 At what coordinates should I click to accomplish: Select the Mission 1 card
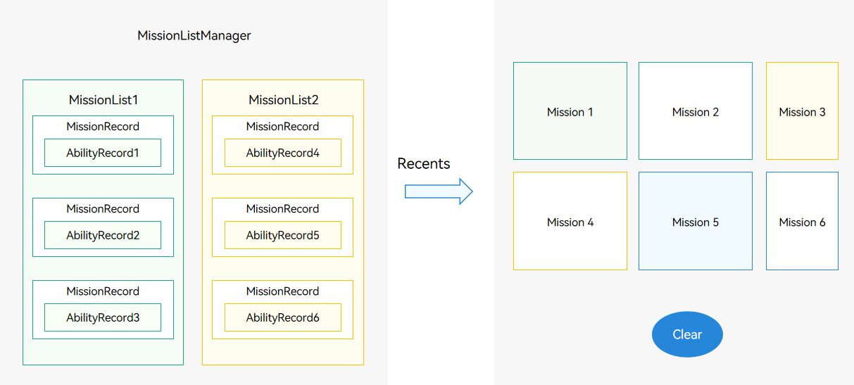tap(570, 111)
